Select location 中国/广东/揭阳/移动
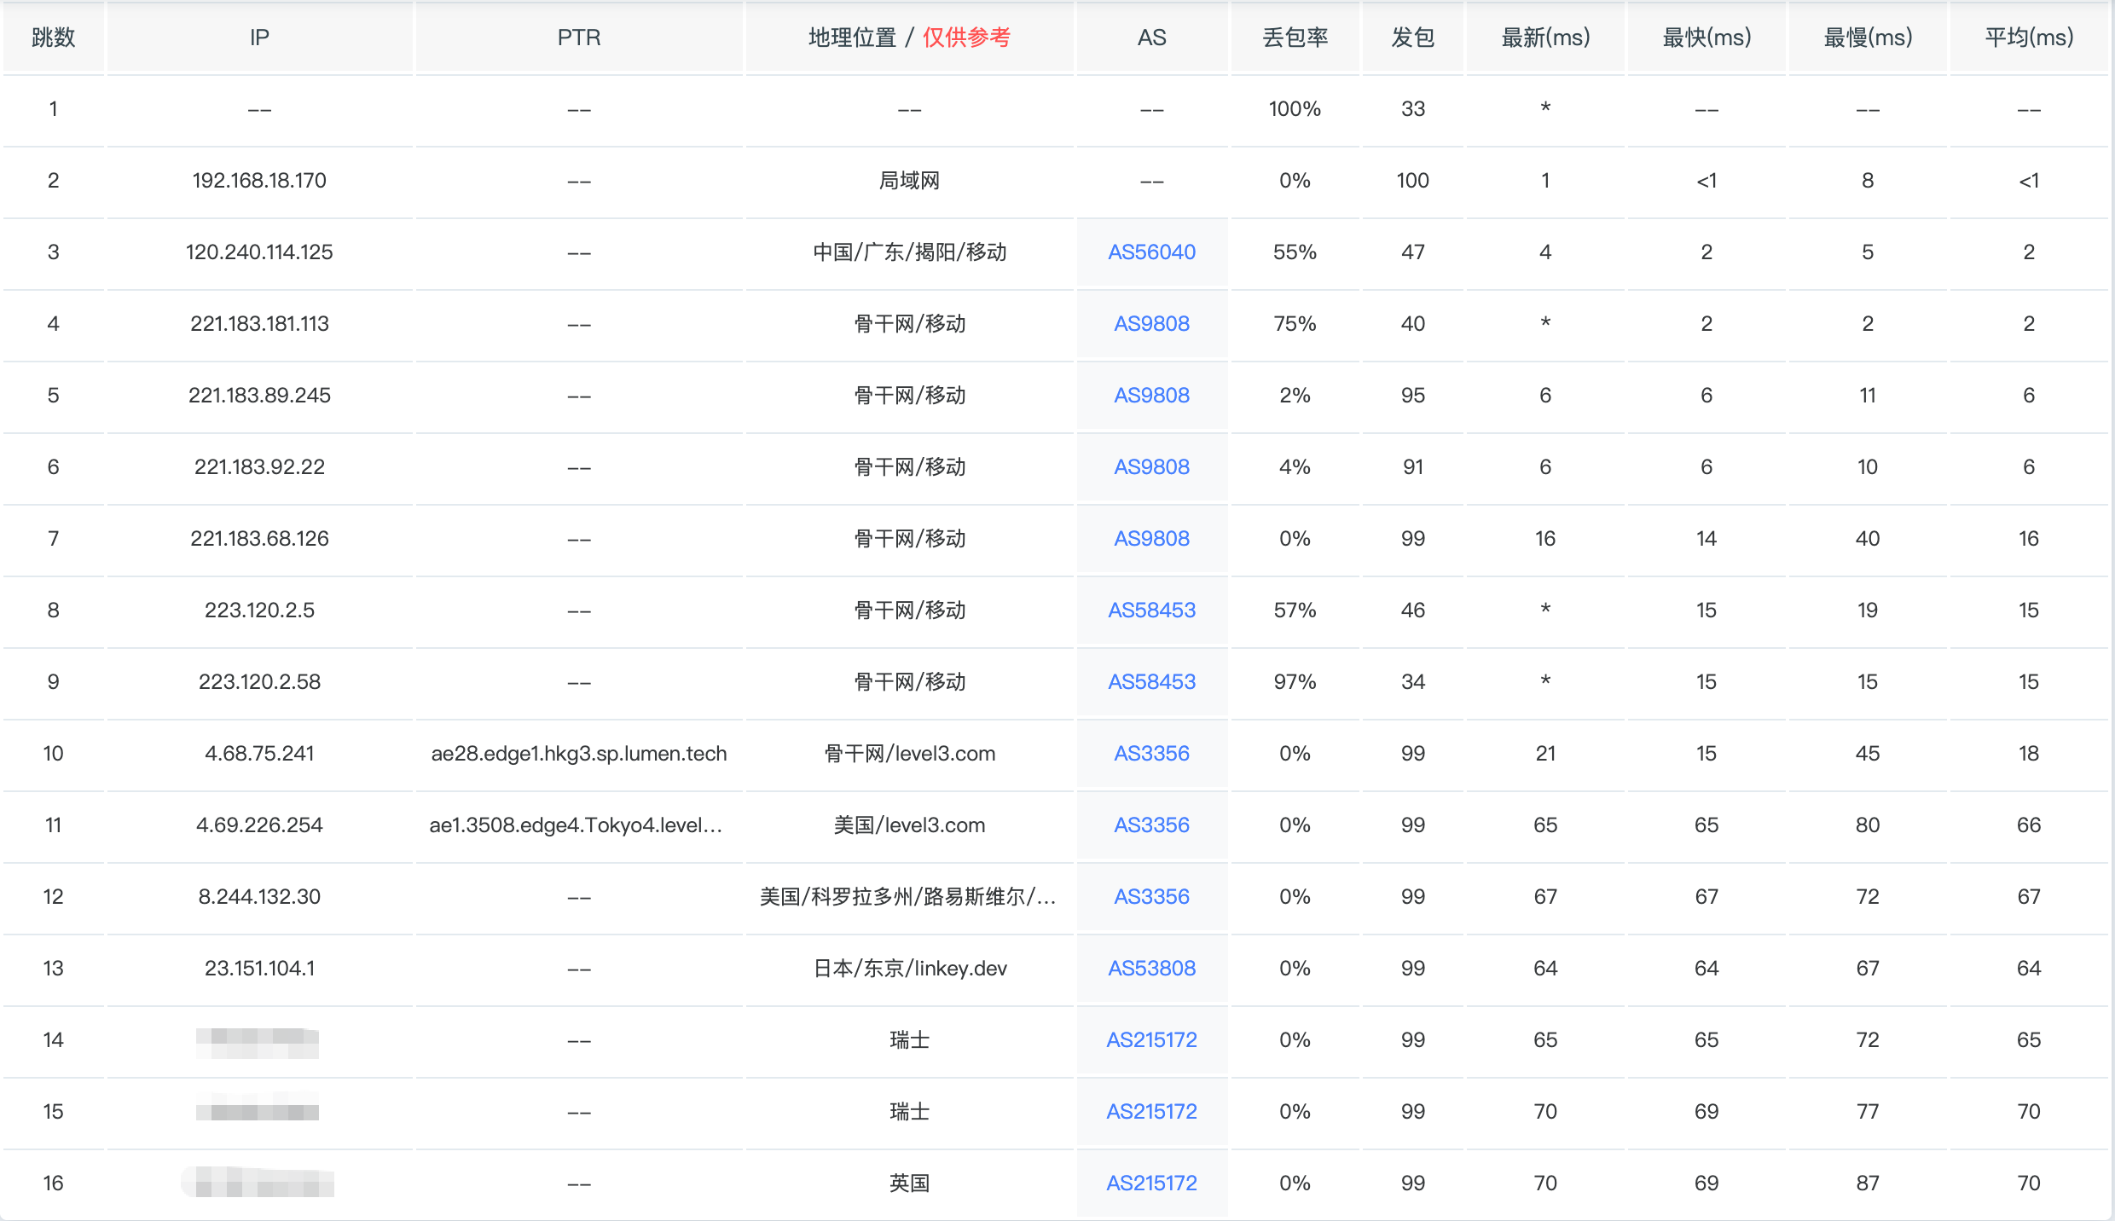This screenshot has width=2115, height=1221. tap(909, 252)
